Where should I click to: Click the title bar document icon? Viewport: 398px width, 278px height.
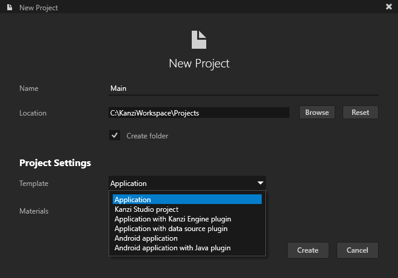(x=10, y=7)
